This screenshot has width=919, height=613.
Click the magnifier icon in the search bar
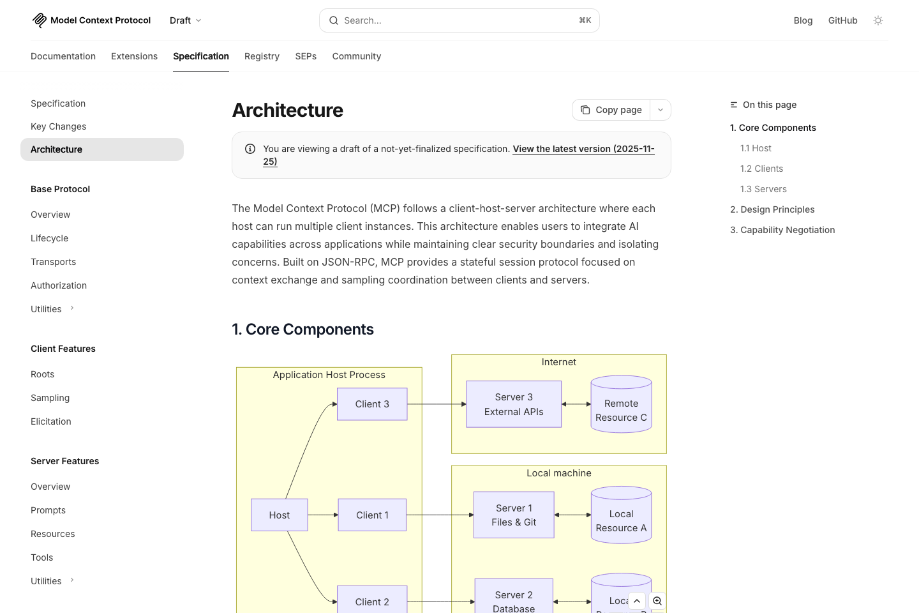334,20
